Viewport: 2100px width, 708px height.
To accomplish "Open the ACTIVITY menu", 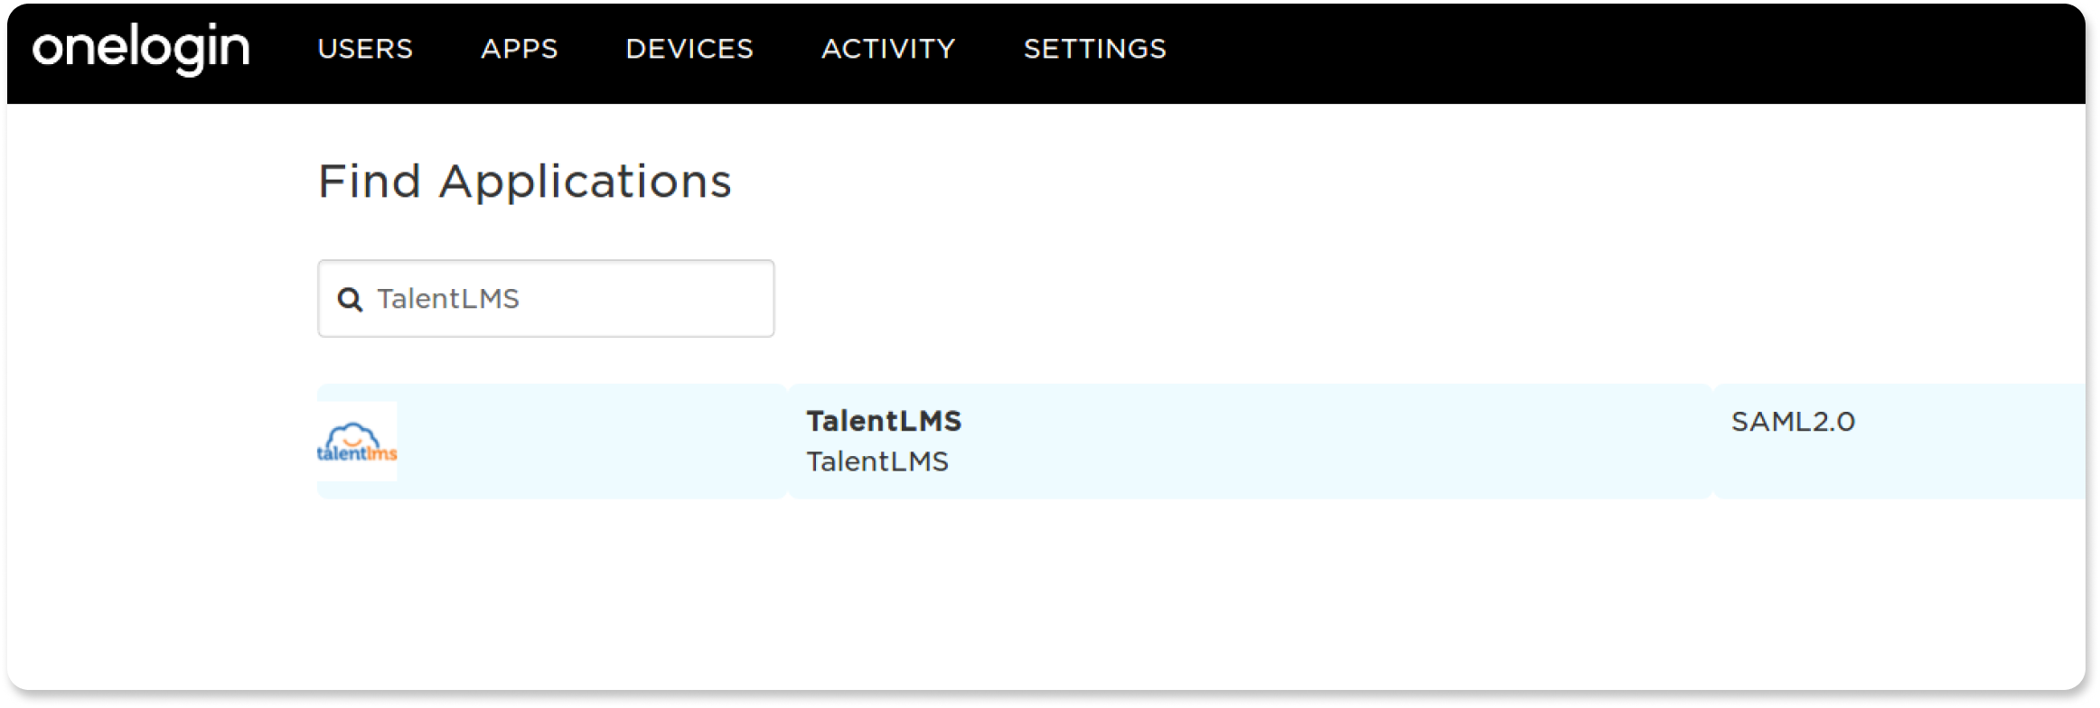I will coord(888,49).
